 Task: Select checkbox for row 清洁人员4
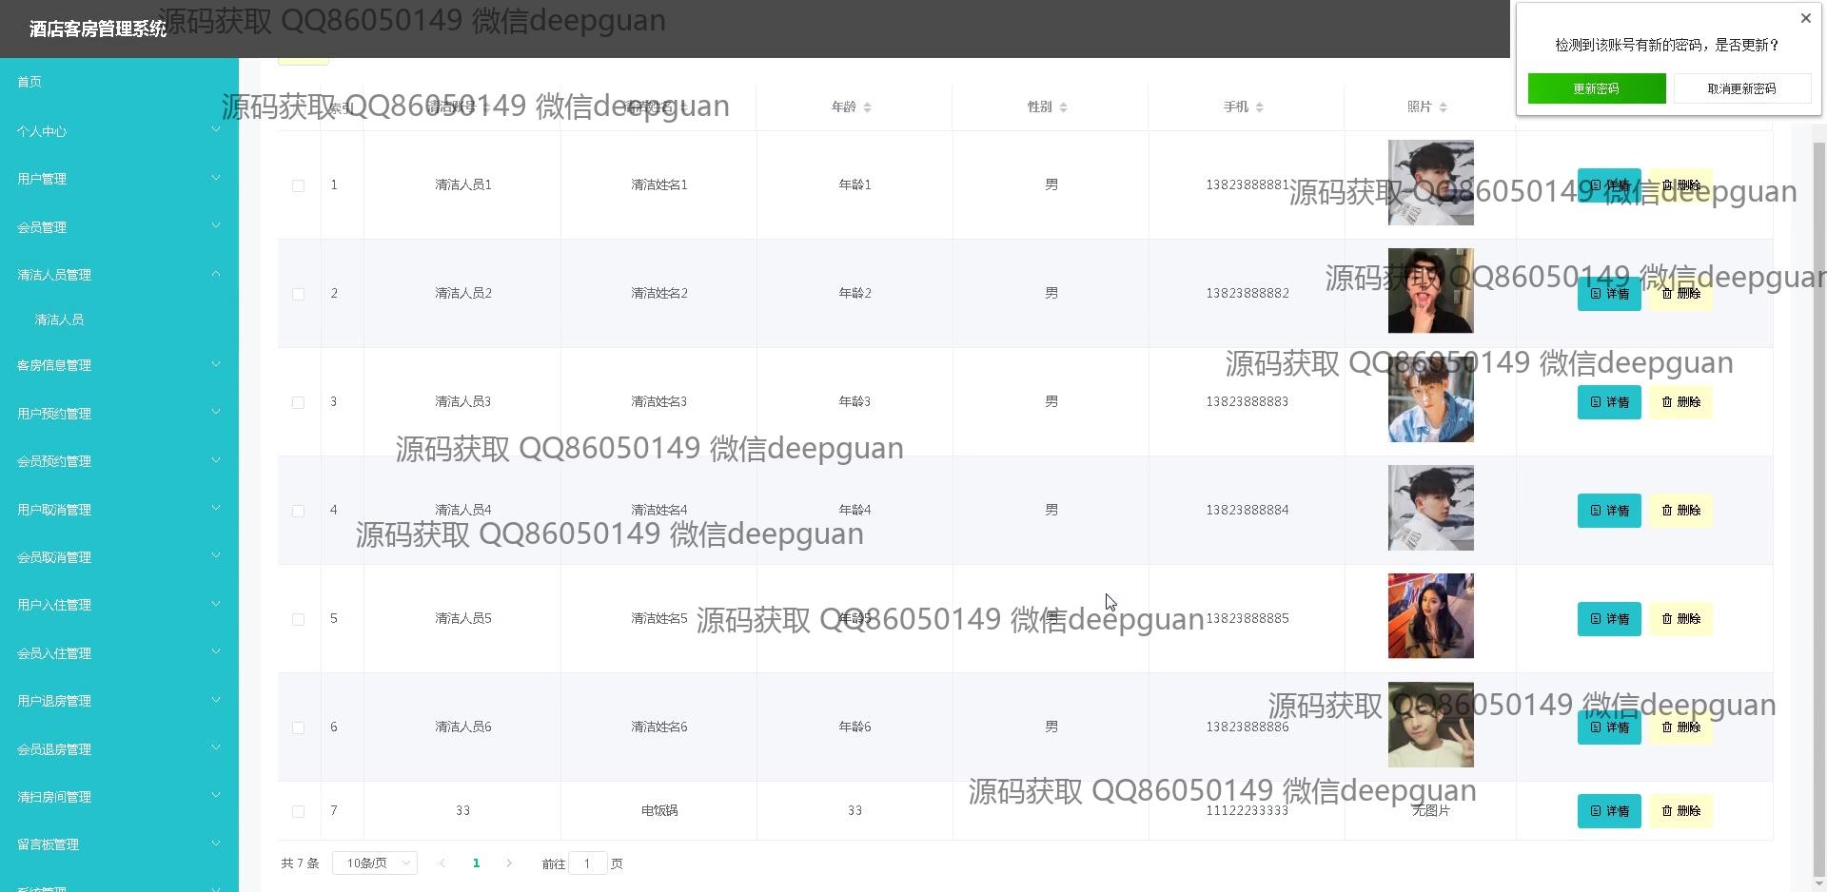(x=298, y=511)
